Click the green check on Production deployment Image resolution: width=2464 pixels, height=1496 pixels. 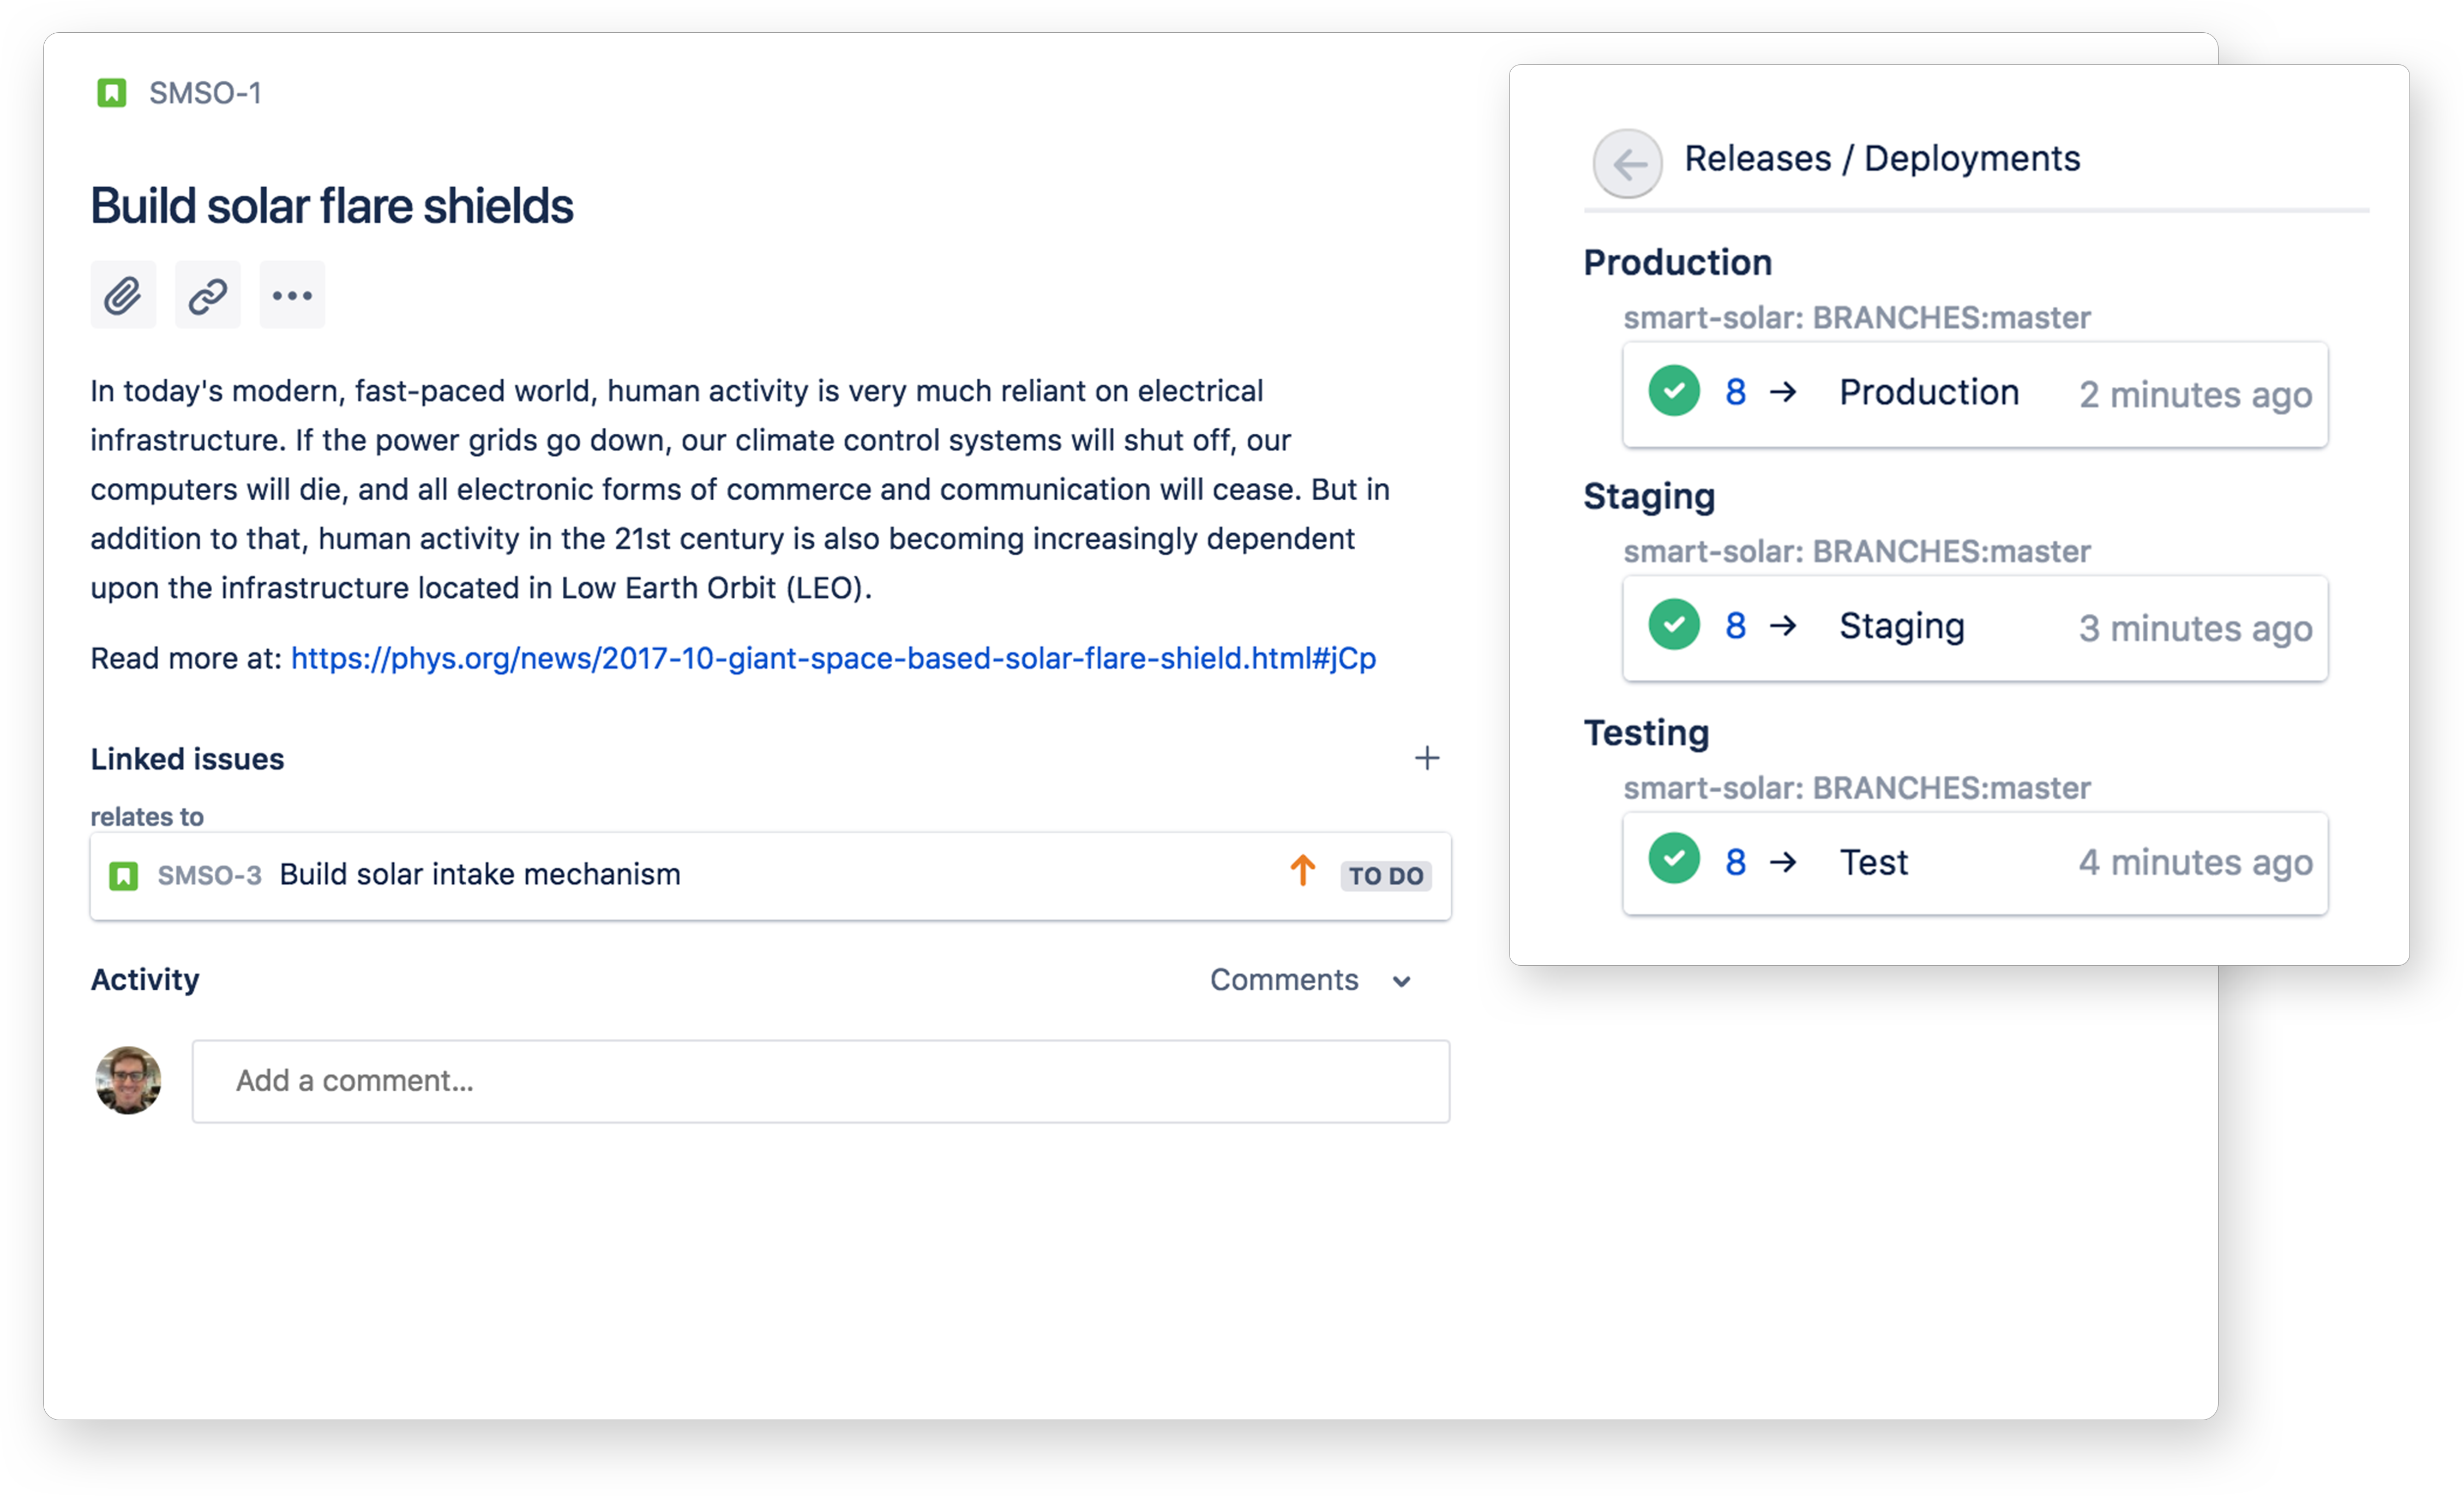1674,391
